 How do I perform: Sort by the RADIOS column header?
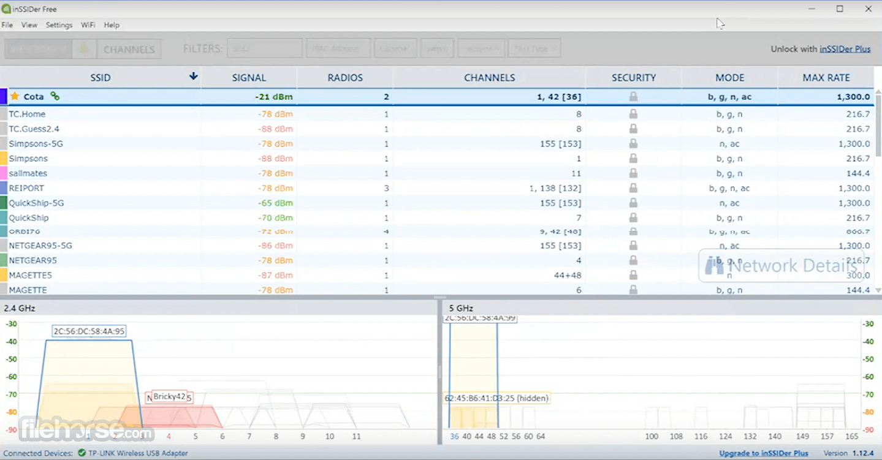[345, 78]
